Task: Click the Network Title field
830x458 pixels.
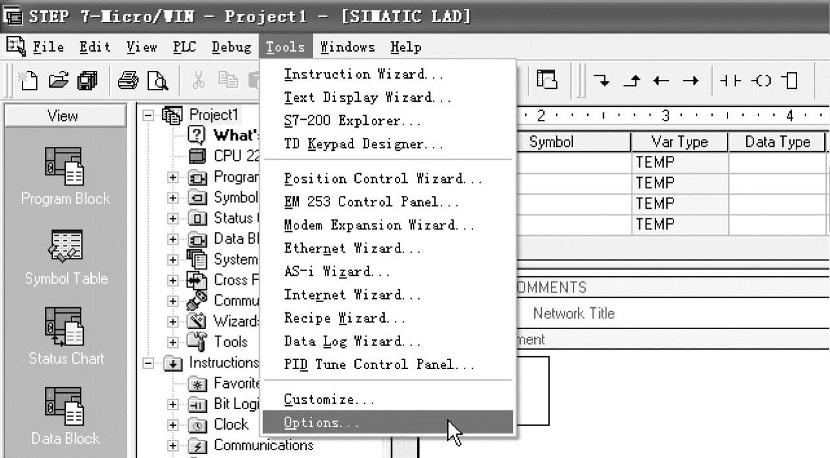Action: point(574,314)
